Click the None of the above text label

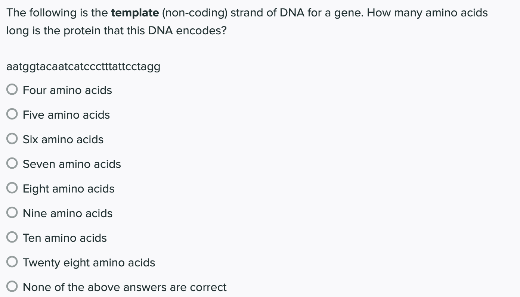tap(125, 287)
